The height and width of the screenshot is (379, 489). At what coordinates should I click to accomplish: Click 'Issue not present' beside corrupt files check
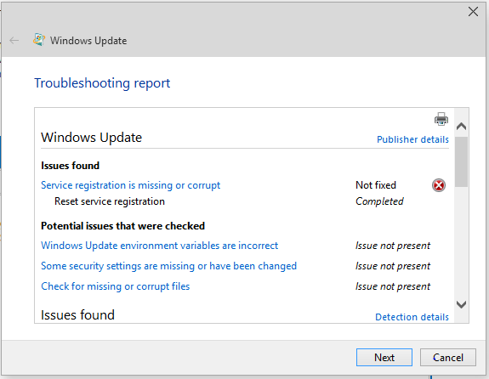(393, 286)
